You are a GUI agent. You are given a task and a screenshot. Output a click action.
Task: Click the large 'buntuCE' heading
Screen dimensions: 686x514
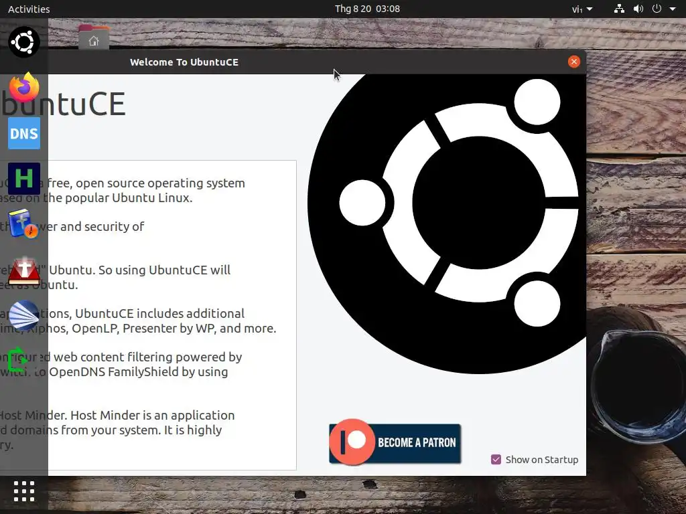[x=64, y=104]
